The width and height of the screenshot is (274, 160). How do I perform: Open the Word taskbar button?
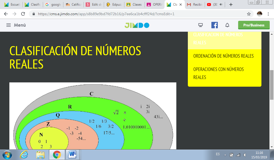[x=73, y=155]
